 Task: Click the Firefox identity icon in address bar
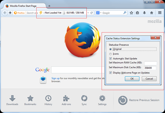(15, 13)
